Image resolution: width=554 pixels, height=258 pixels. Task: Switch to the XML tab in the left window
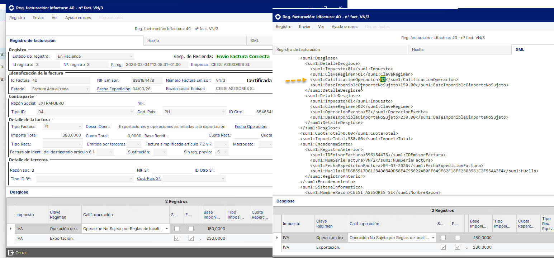(x=260, y=41)
